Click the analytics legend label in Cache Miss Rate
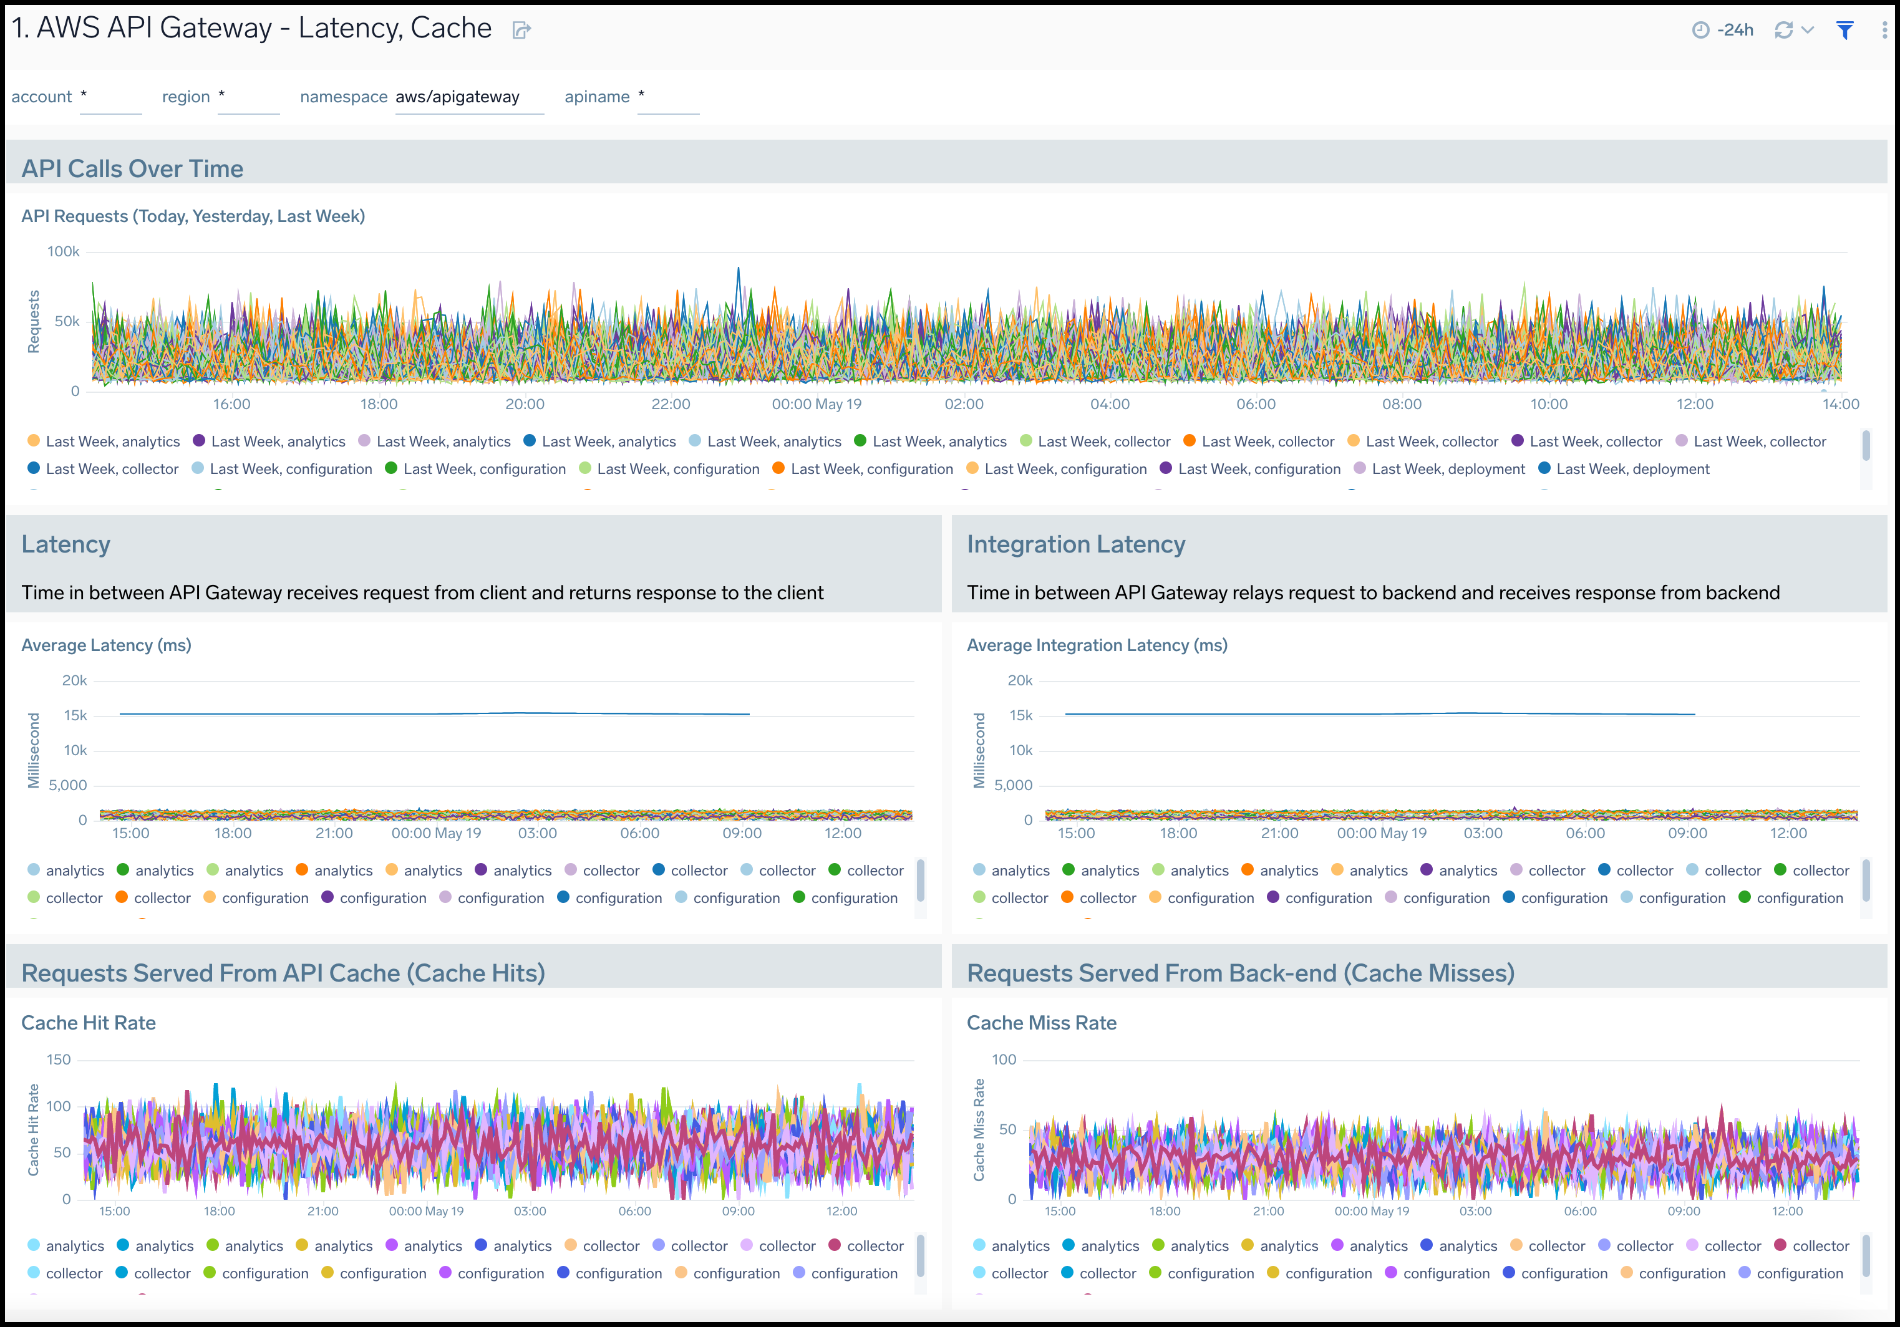 point(1022,1245)
